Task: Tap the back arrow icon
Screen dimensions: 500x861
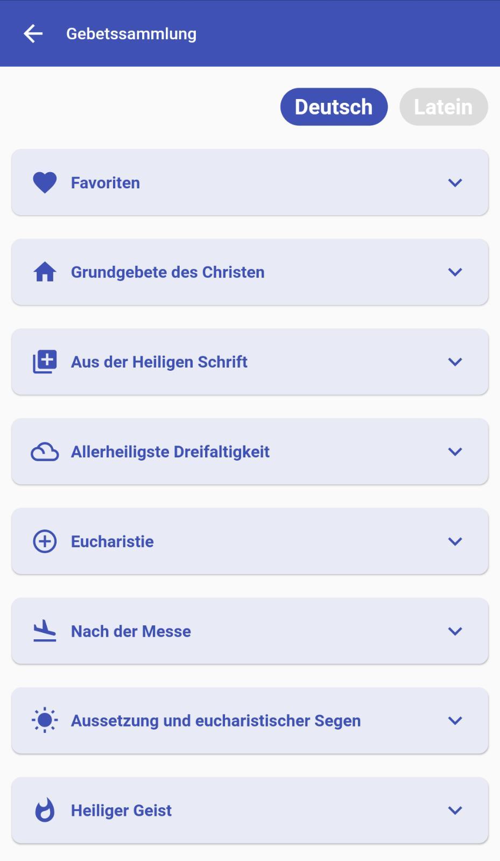Action: (x=33, y=33)
